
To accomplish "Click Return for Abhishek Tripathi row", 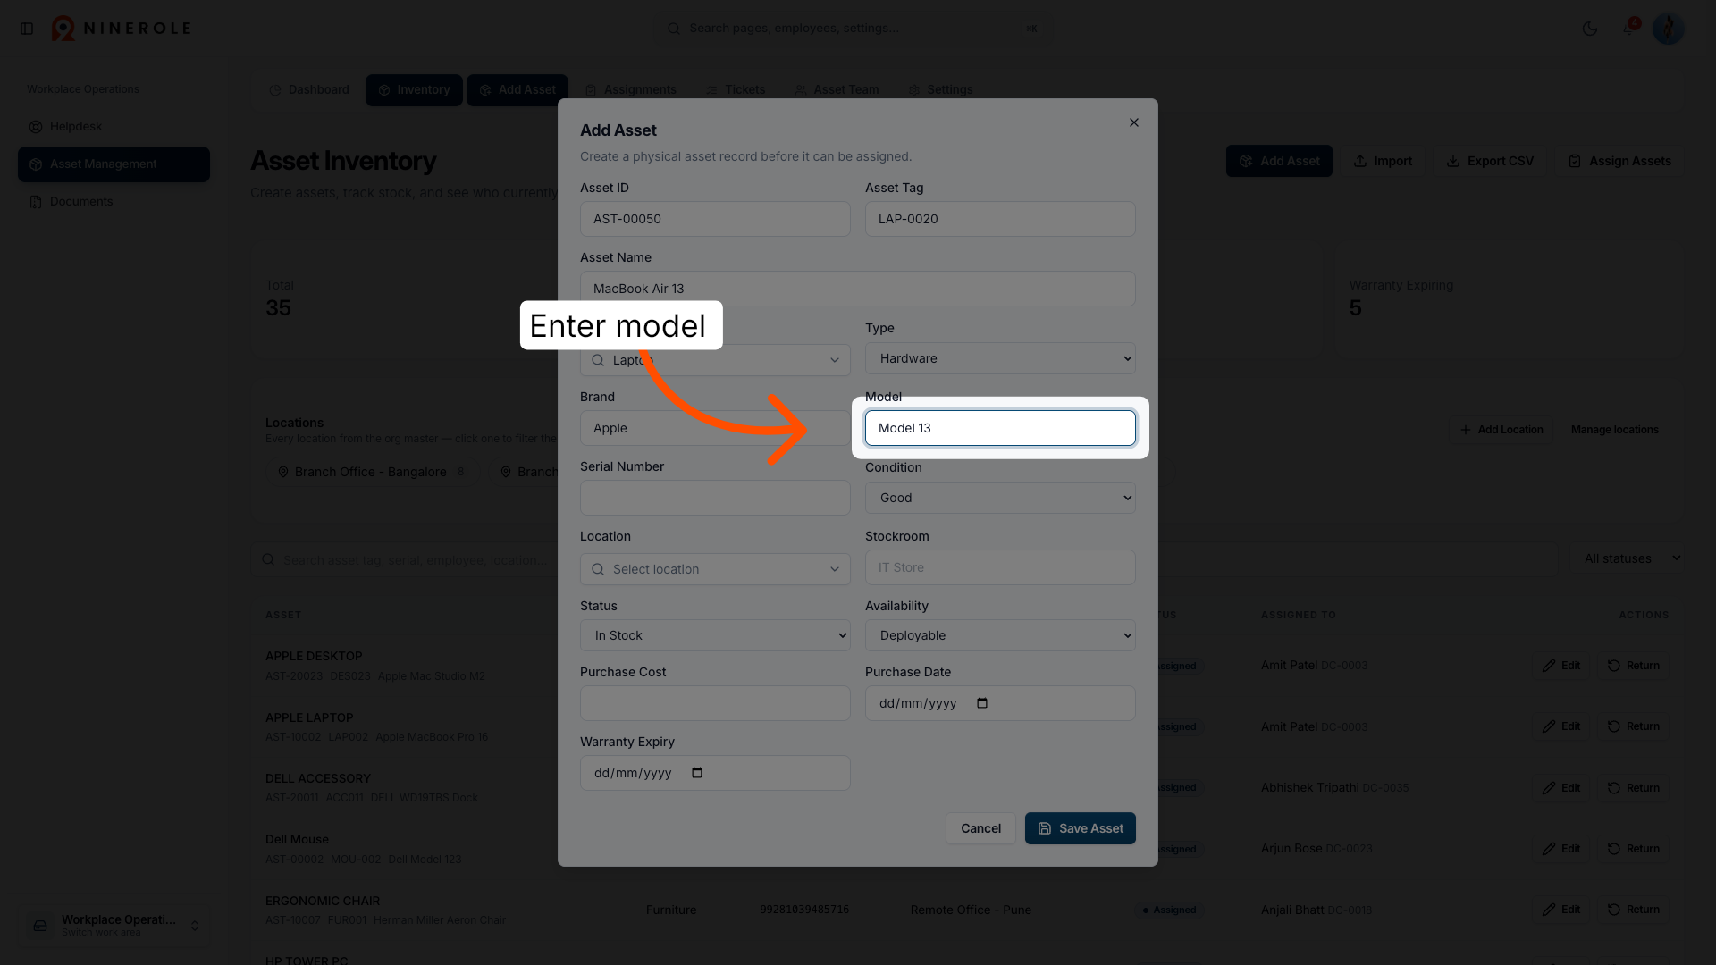I will [x=1634, y=788].
